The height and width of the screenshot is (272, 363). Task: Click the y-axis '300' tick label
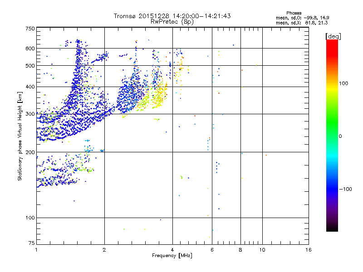tap(30, 114)
